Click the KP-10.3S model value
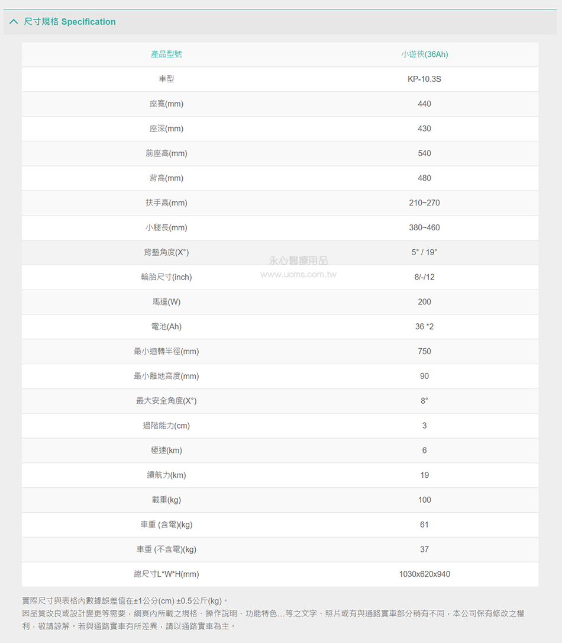Screen dimensions: 562x643 pyautogui.click(x=424, y=79)
